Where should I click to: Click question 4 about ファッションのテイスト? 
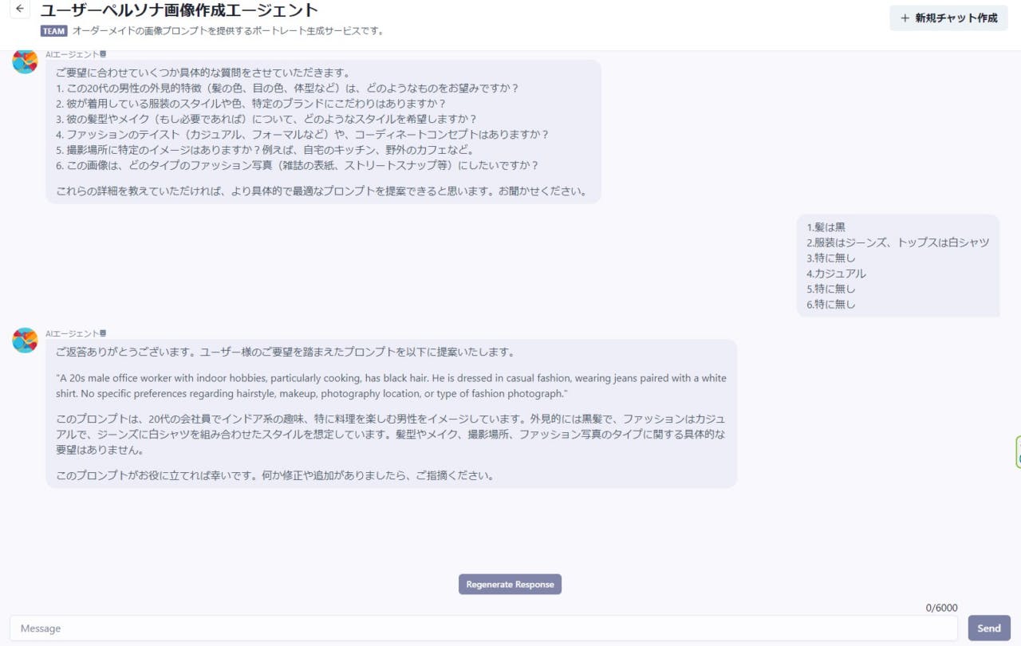pos(302,134)
